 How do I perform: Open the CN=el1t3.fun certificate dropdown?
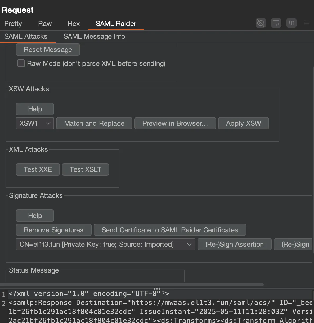tap(105, 244)
